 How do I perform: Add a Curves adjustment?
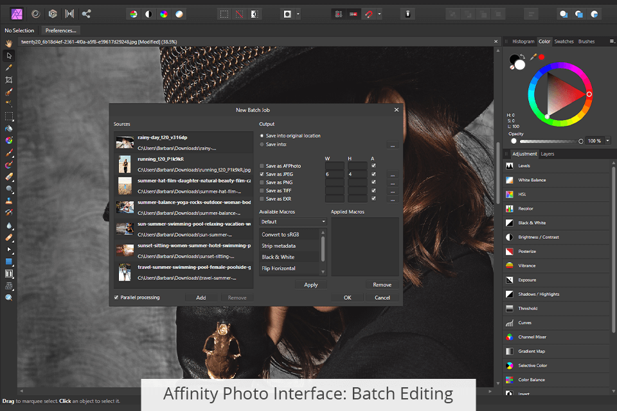[x=557, y=323]
